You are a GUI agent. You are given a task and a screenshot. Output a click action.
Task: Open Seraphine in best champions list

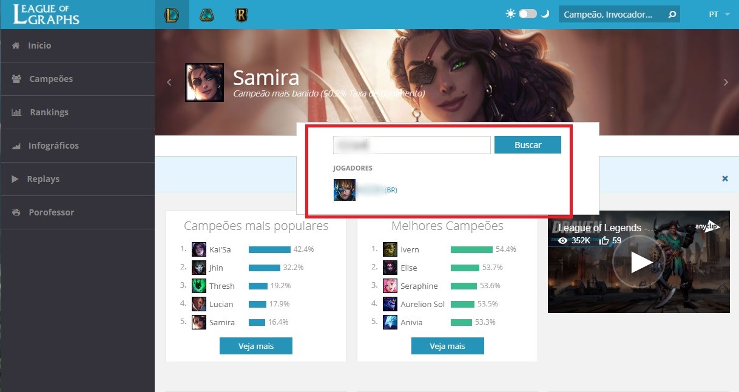[x=419, y=286]
